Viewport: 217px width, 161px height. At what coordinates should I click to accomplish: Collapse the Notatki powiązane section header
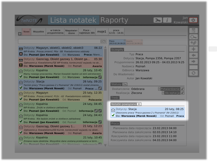pos(123,104)
